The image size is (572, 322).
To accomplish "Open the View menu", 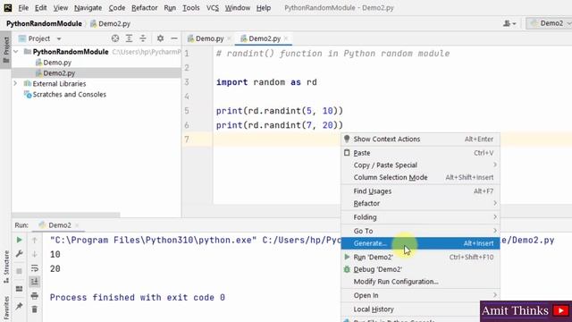I will click(x=61, y=8).
